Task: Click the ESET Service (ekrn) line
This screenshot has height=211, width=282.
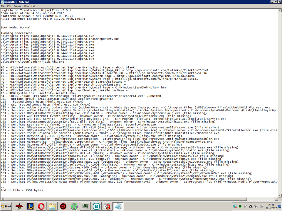Action: click(x=78, y=125)
